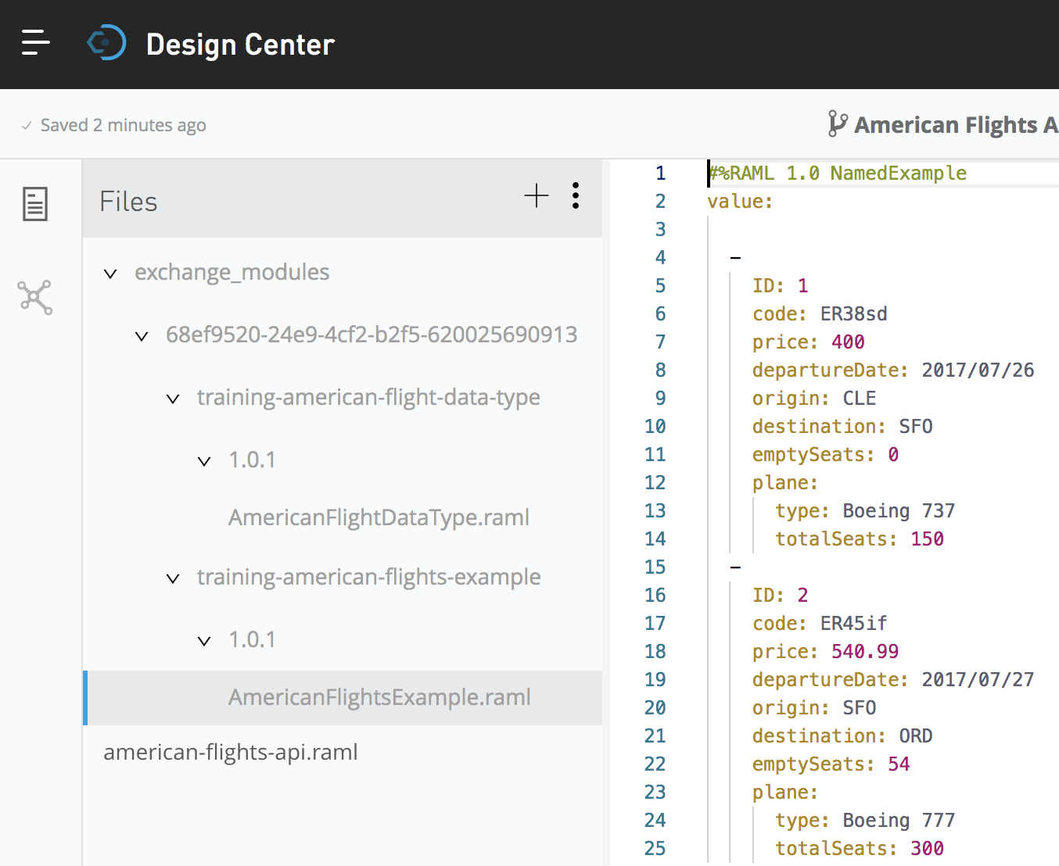
Task: Click the price: 400 line
Action: [x=809, y=342]
